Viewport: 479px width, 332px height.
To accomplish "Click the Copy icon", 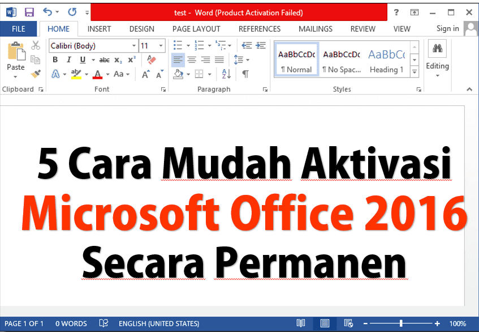I will 36,59.
